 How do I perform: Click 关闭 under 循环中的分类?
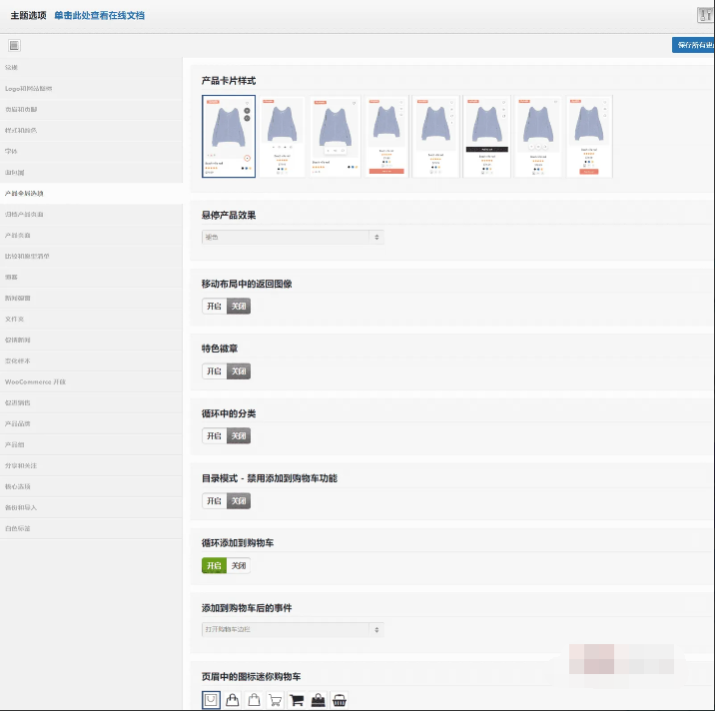(239, 436)
